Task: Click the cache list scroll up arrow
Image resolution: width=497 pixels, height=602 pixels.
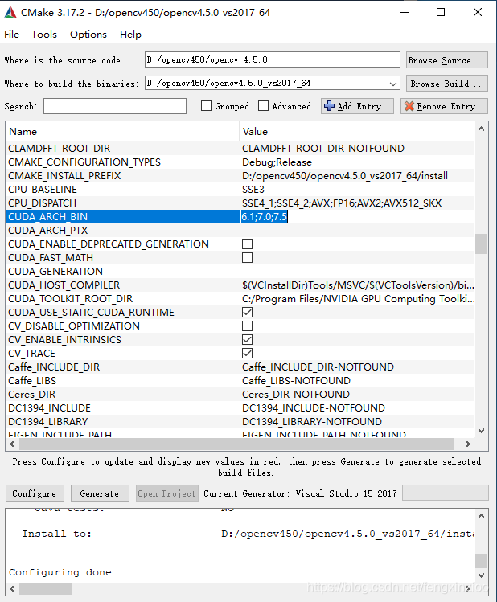Action: tap(481, 129)
